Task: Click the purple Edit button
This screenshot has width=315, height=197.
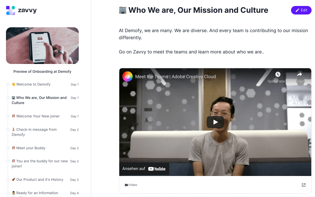Action: click(x=301, y=10)
